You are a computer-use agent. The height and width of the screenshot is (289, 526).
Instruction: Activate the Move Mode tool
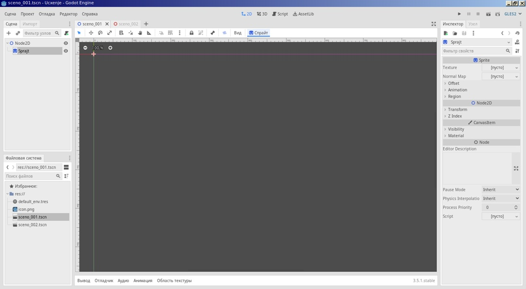[x=91, y=33]
